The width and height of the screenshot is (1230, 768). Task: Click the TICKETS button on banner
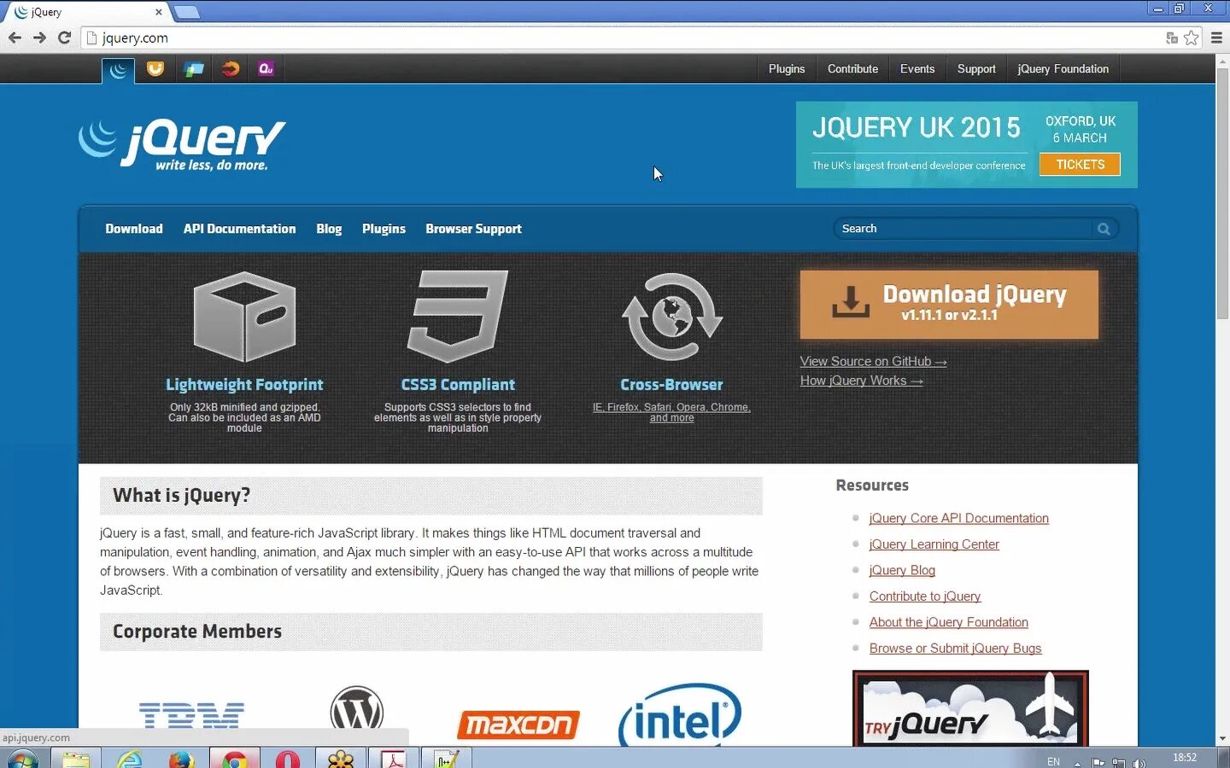(x=1080, y=165)
